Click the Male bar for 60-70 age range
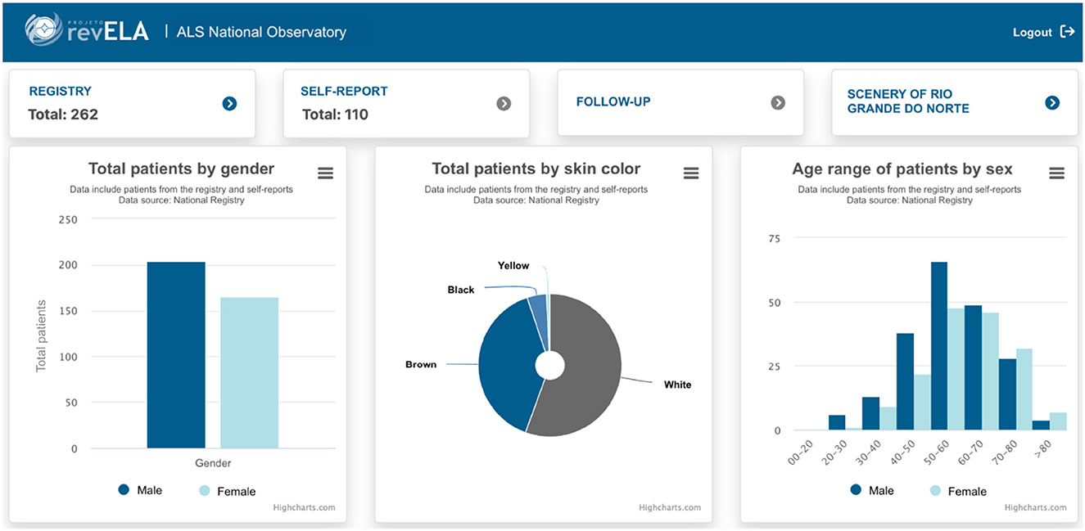The width and height of the screenshot is (1085, 531). click(x=973, y=368)
